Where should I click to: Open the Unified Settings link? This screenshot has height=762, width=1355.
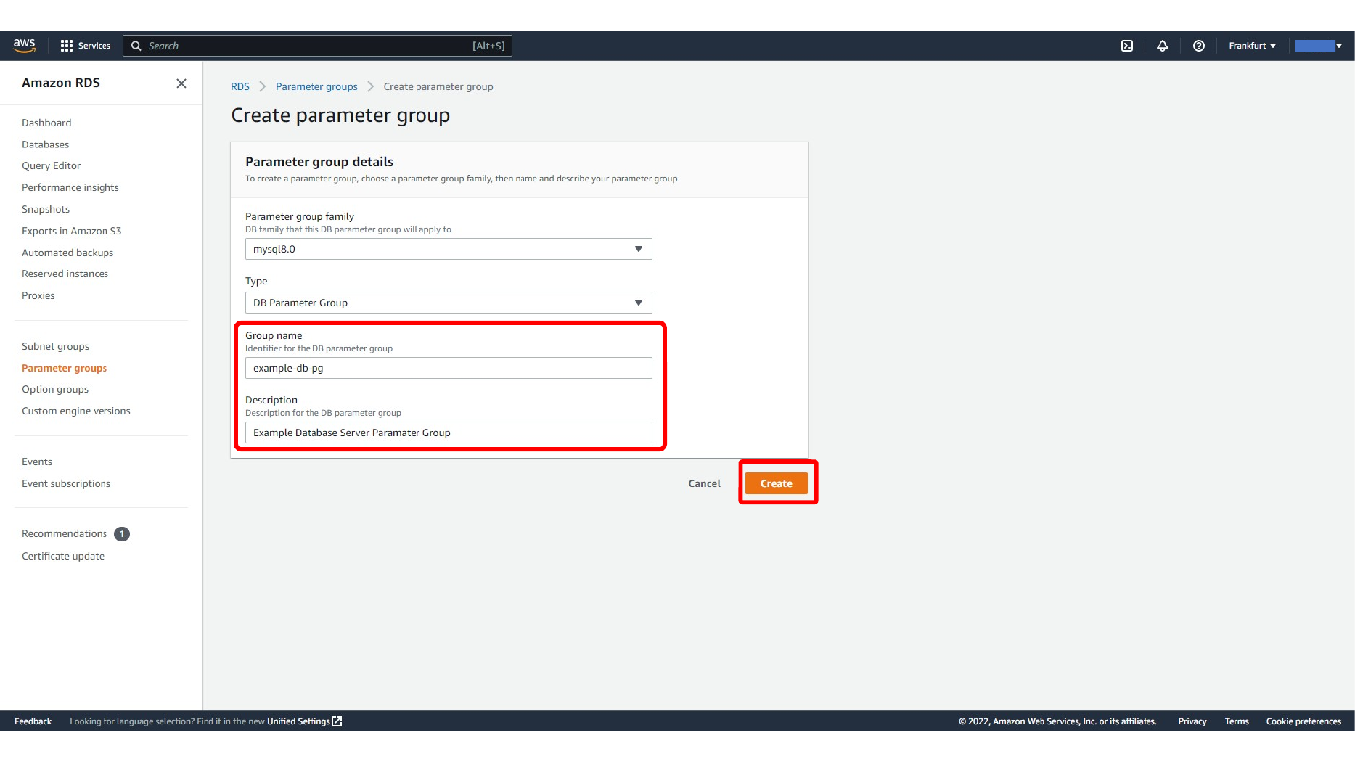(298, 721)
